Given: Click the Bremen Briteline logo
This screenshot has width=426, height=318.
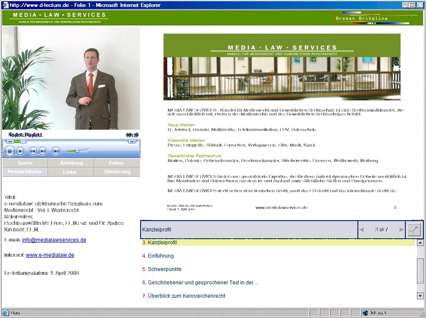Looking at the screenshot, I should (x=375, y=18).
